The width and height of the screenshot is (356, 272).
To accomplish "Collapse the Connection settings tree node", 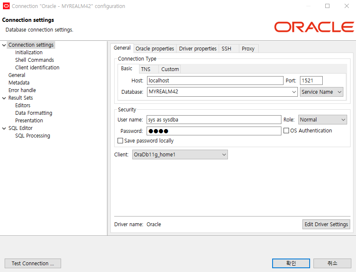I will click(x=4, y=45).
